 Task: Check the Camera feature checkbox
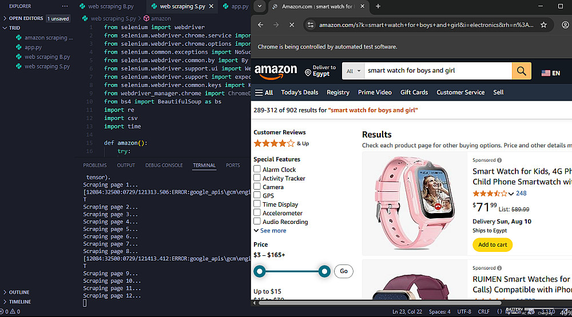257,187
